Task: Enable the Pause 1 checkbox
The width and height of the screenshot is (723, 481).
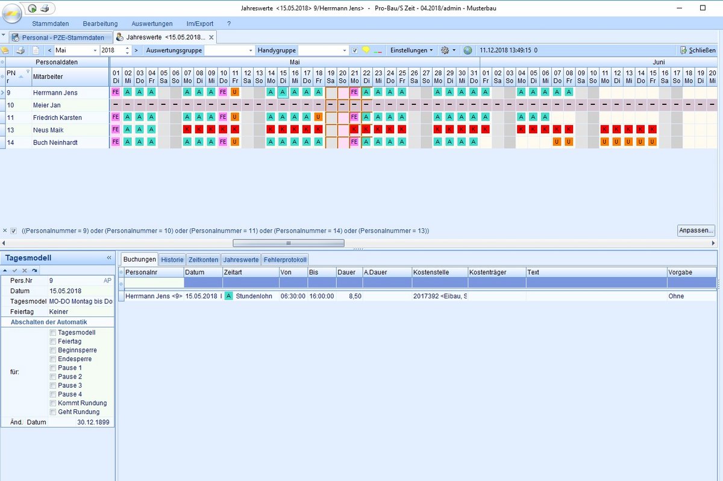Action: pos(54,368)
